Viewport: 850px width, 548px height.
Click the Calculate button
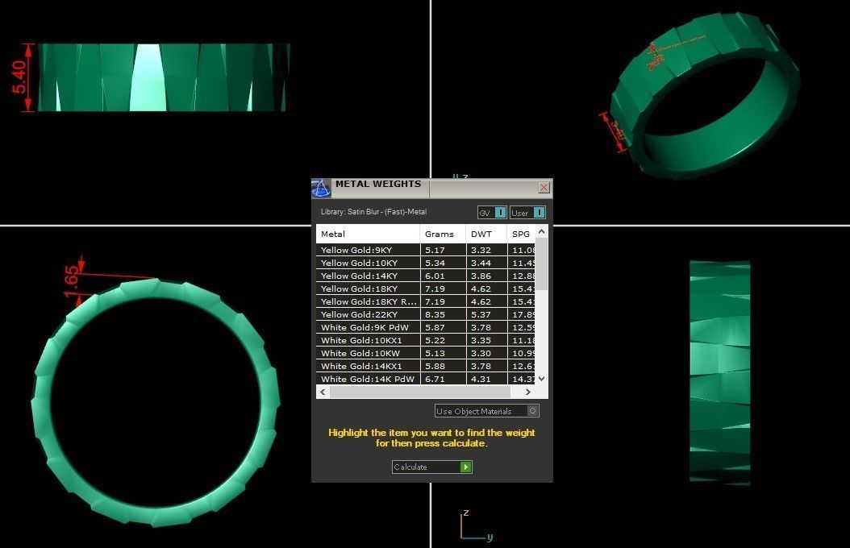(432, 467)
